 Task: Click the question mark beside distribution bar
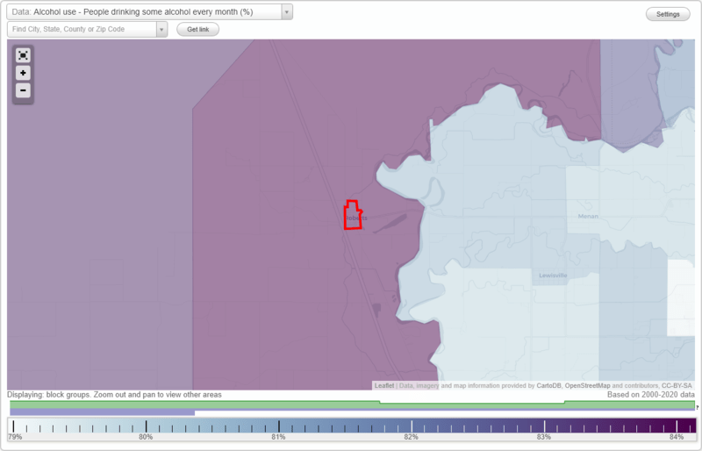tap(698, 407)
